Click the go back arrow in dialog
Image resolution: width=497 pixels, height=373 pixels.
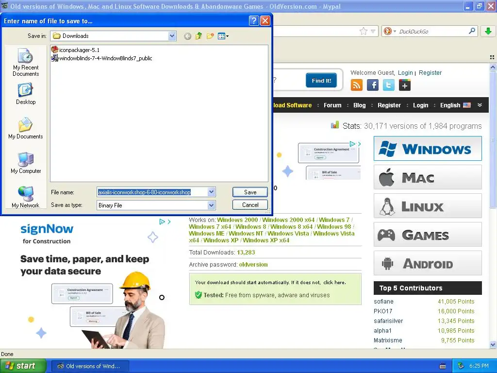tap(187, 36)
